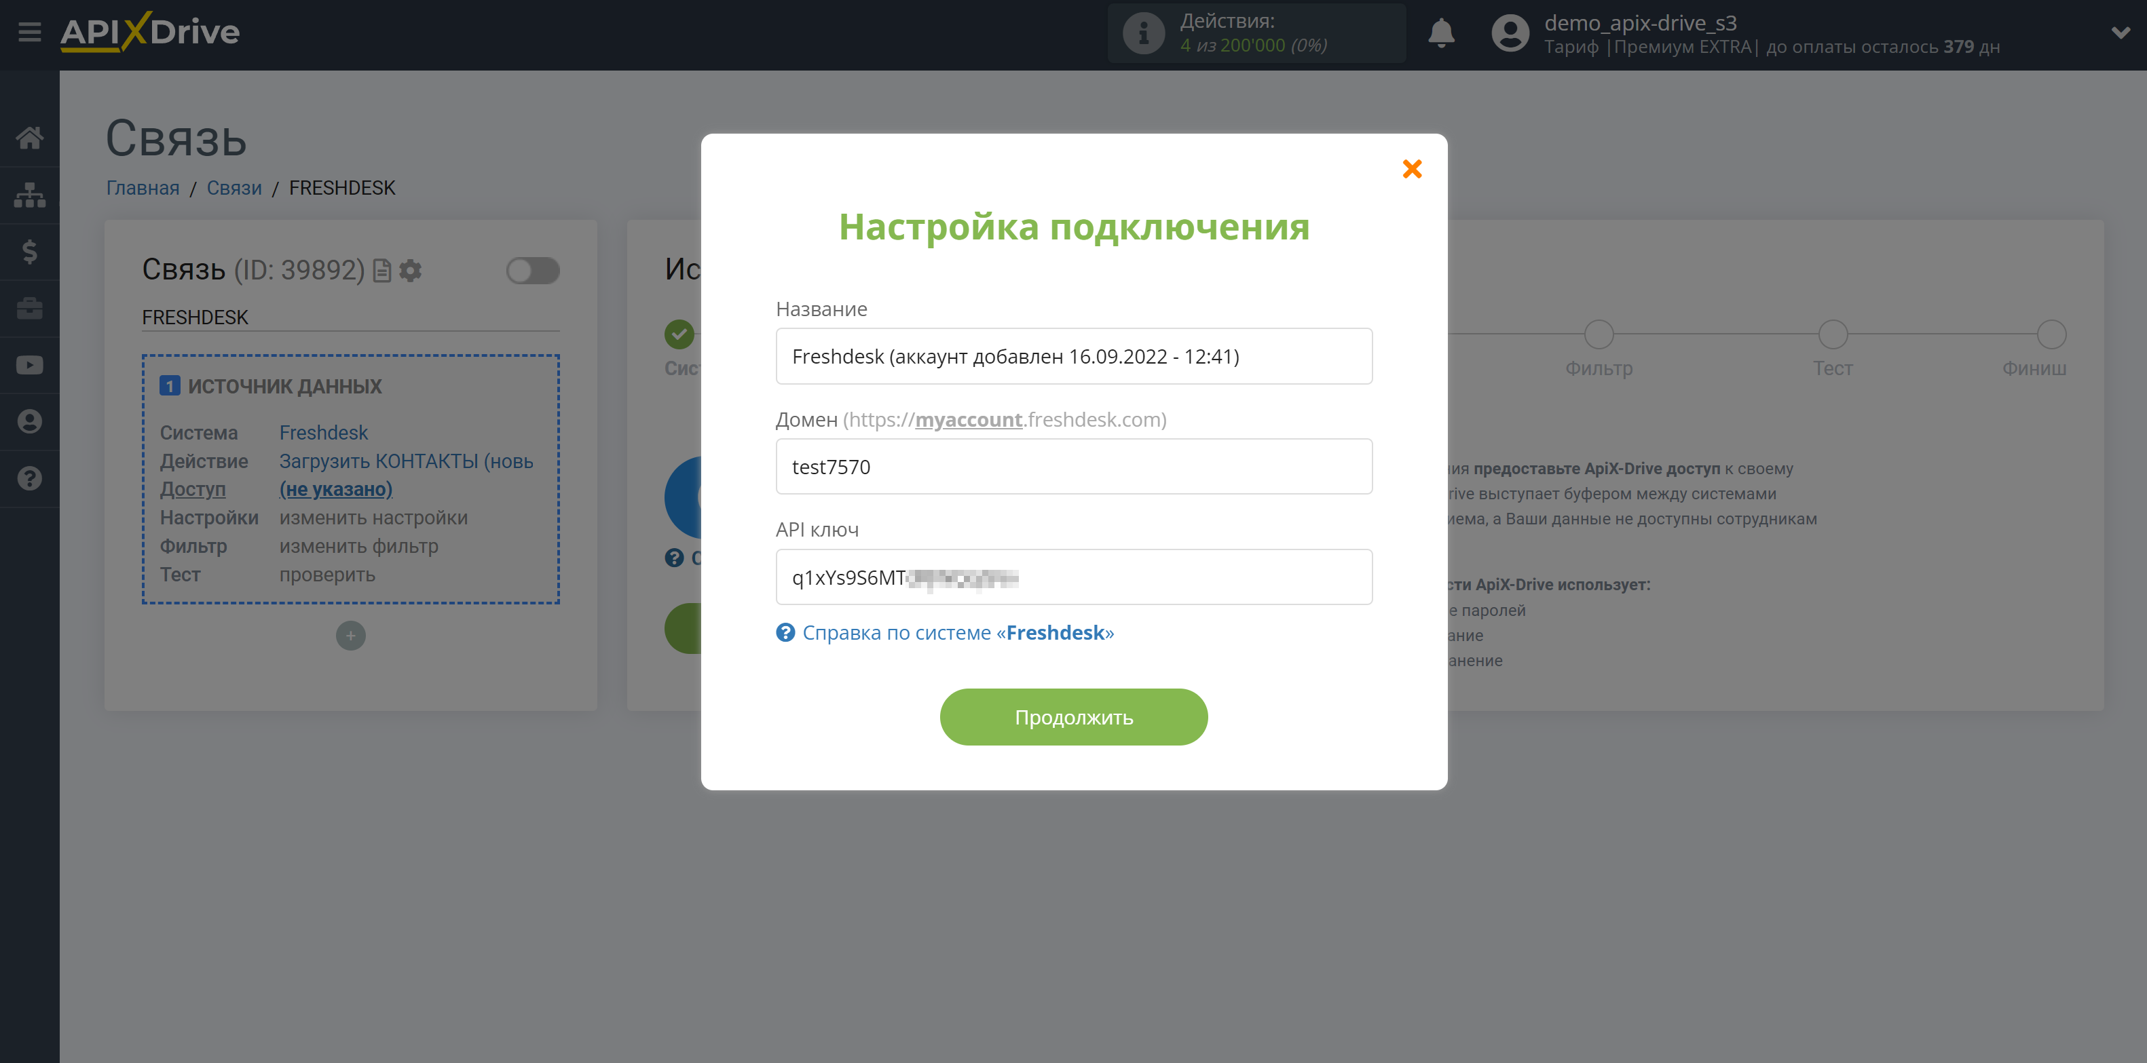The image size is (2147, 1063).
Task: Close the connection settings dialog
Action: [1412, 169]
